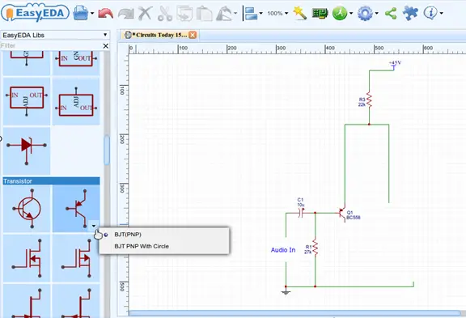Click the share icon
The width and height of the screenshot is (466, 318).
(391, 14)
